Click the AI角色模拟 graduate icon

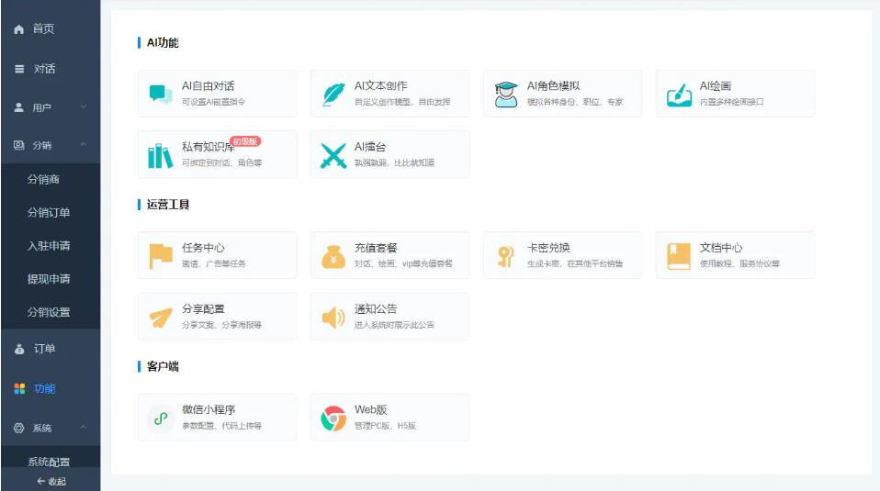click(x=506, y=94)
